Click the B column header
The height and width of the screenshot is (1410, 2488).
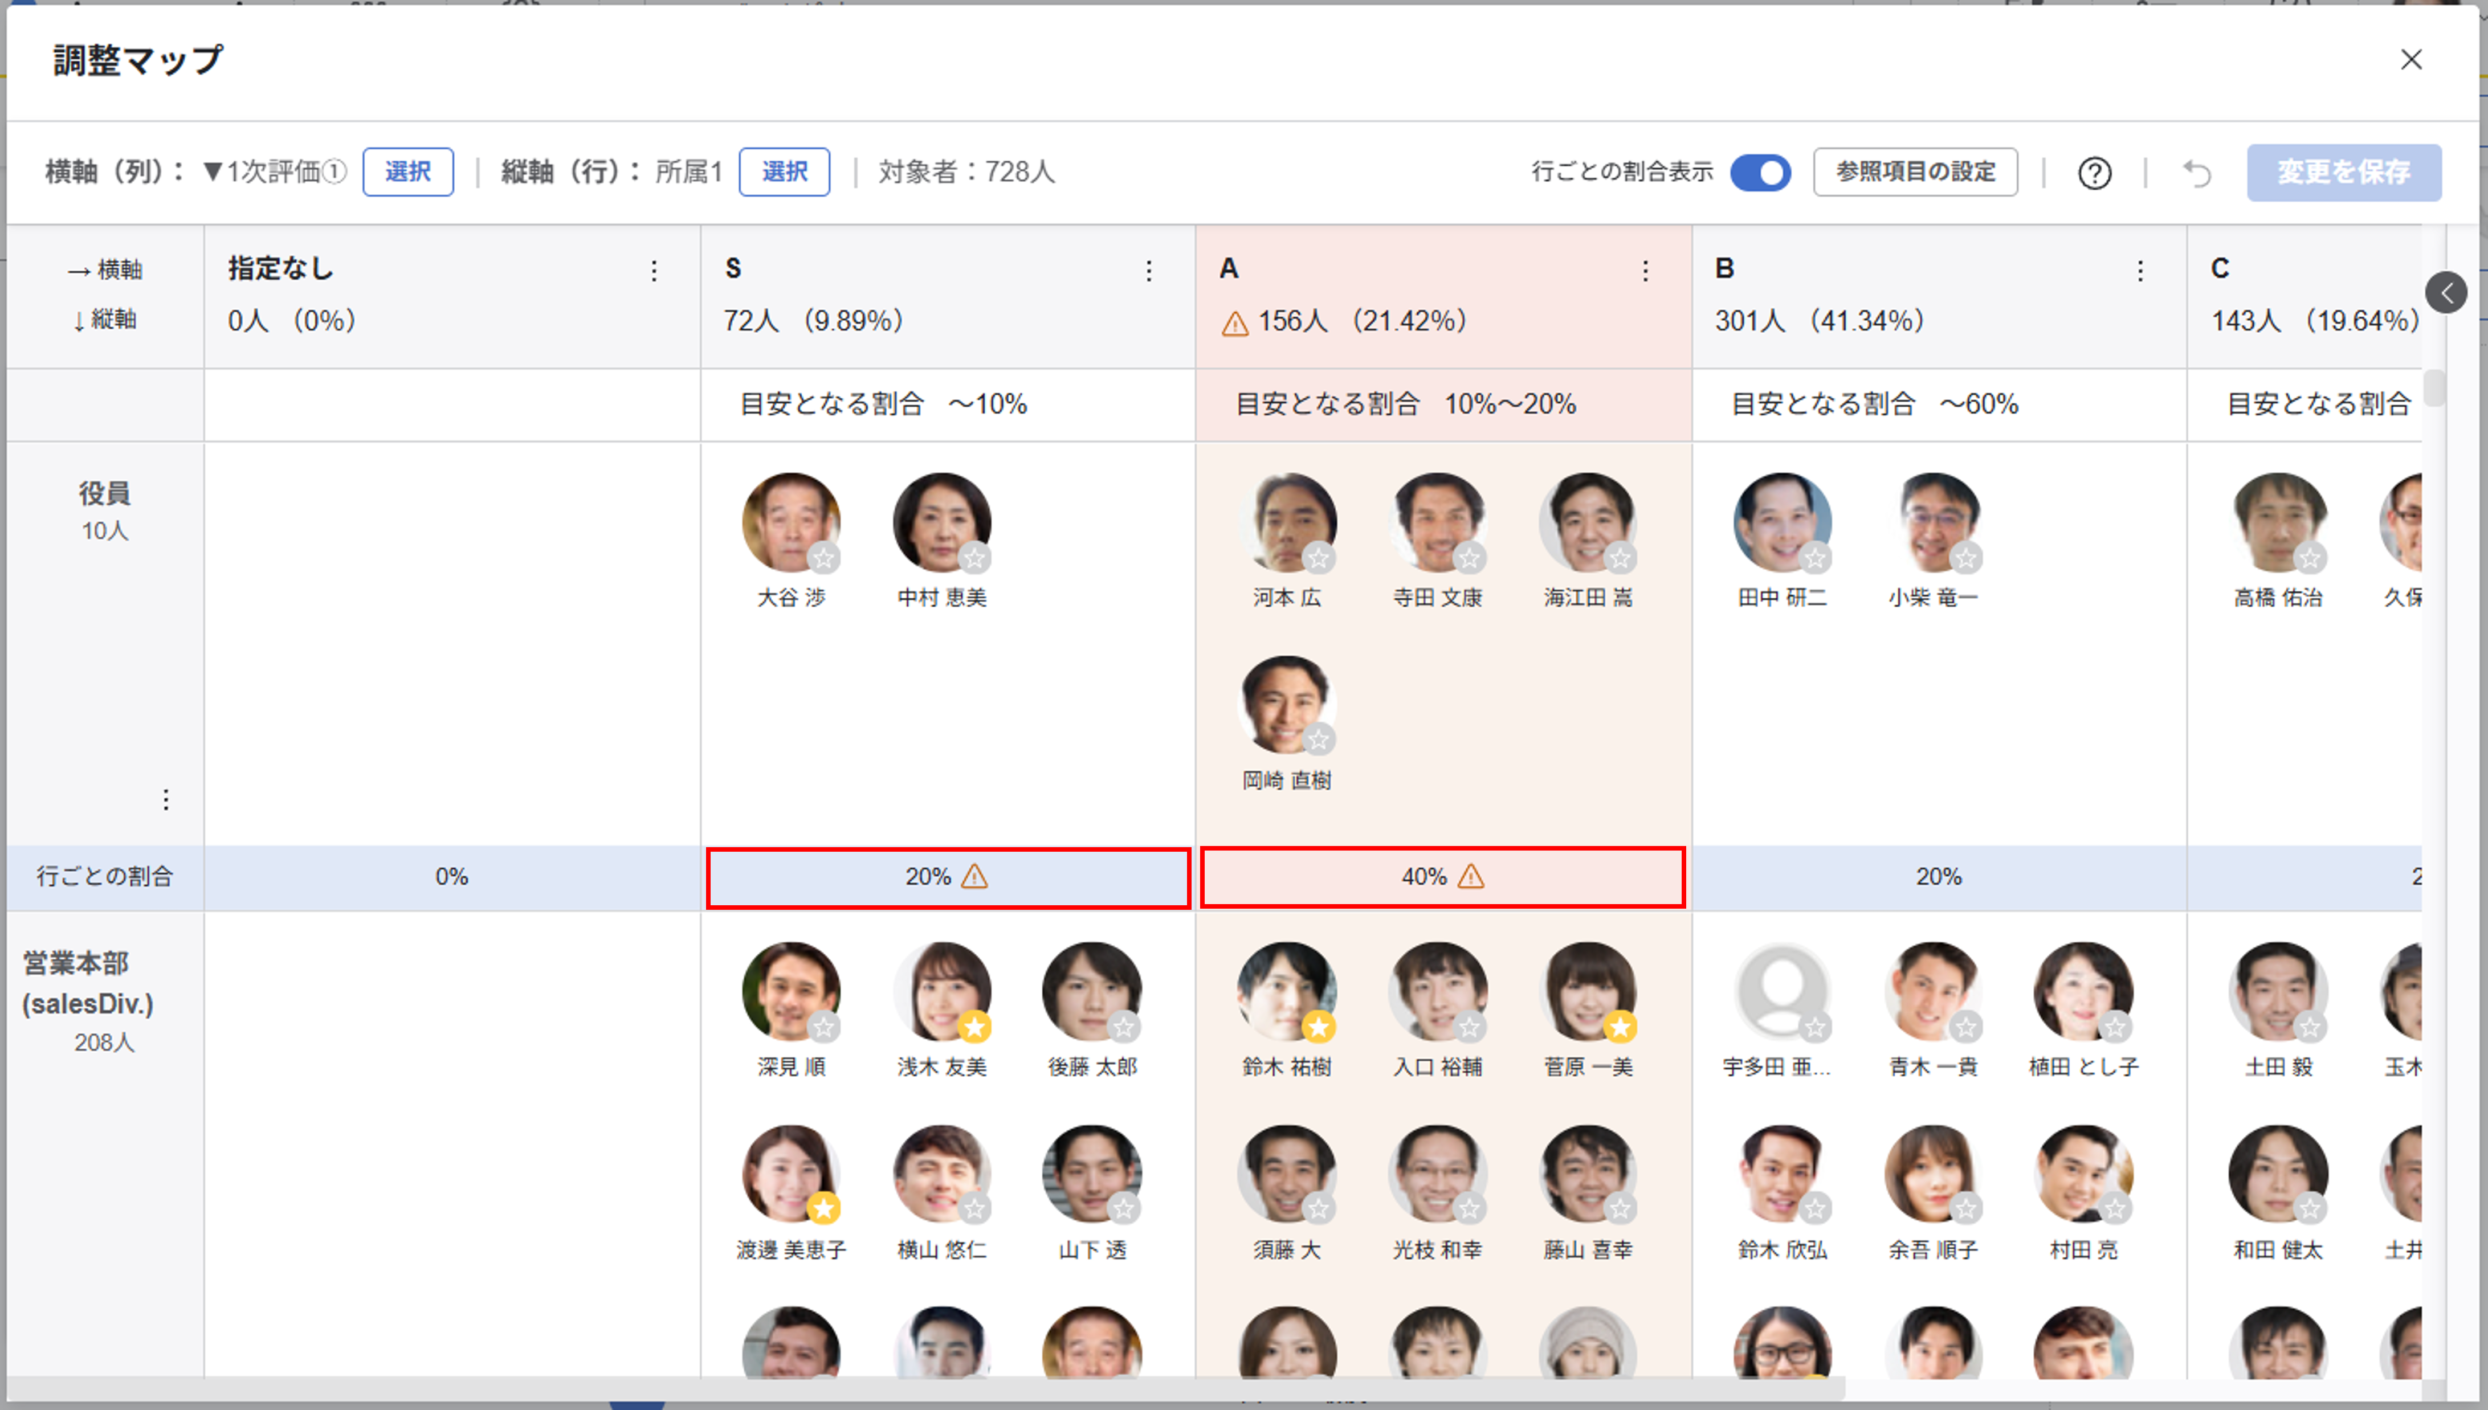click(x=1724, y=269)
